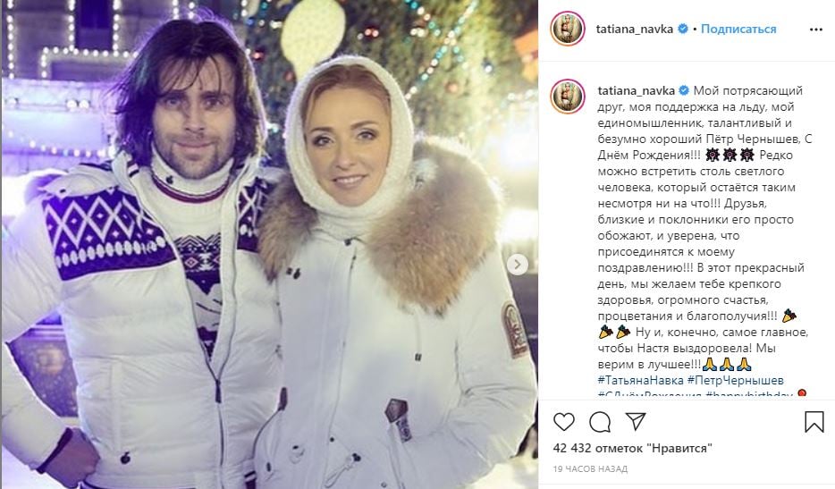The image size is (835, 489).
Task: Click the verified badge in the post header
Action: (682, 29)
